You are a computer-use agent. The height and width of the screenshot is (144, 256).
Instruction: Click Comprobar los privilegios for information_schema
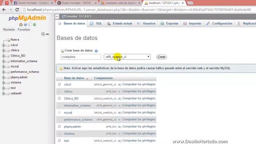coord(139,105)
